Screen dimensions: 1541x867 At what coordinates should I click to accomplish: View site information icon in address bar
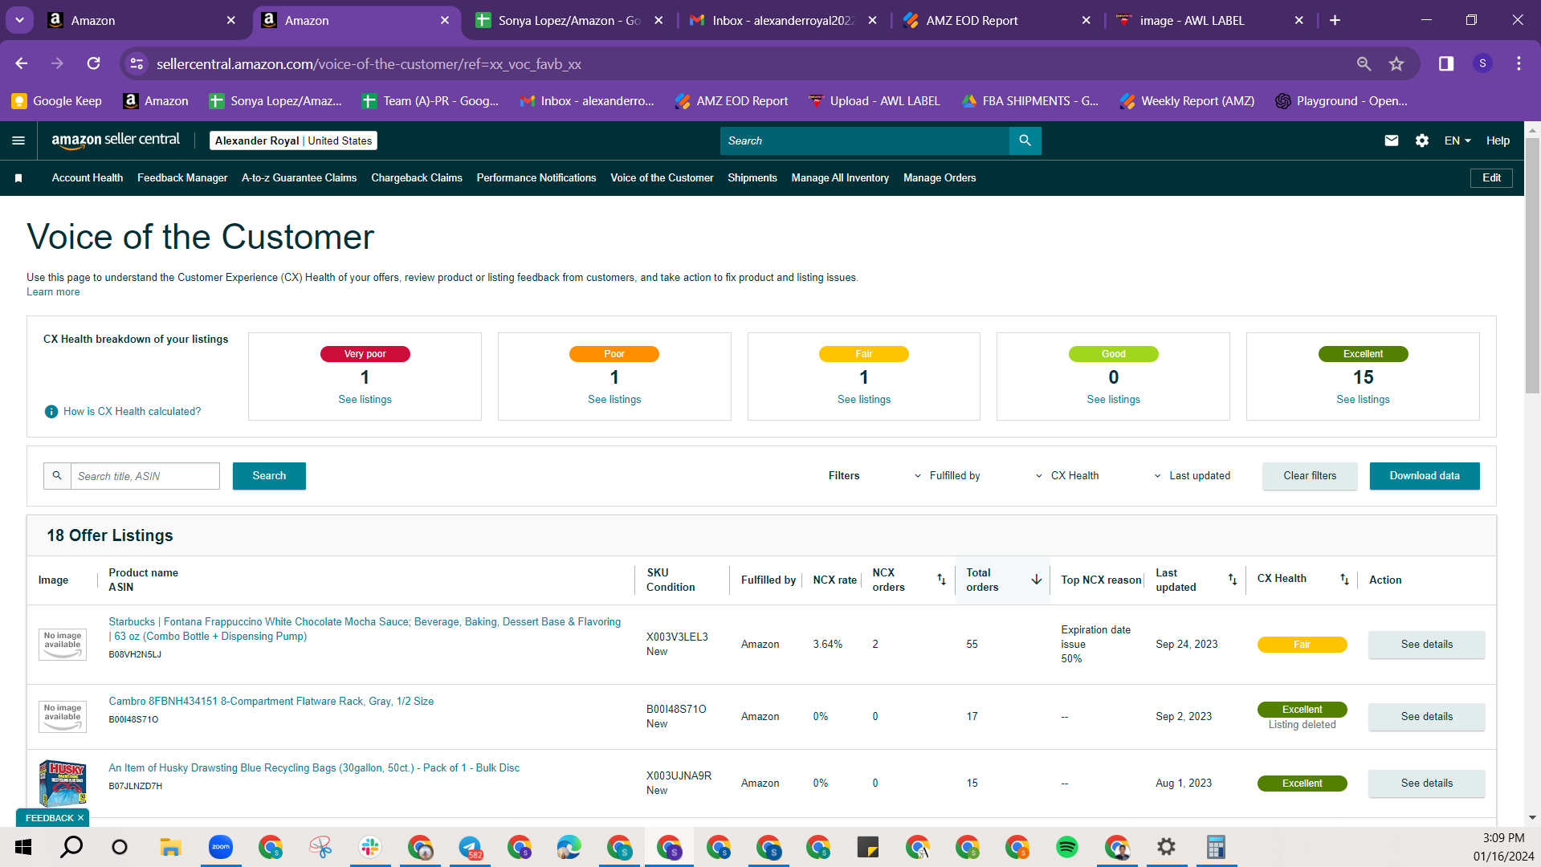pyautogui.click(x=137, y=63)
